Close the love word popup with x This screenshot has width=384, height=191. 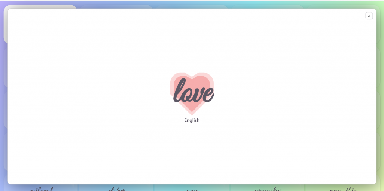369,16
